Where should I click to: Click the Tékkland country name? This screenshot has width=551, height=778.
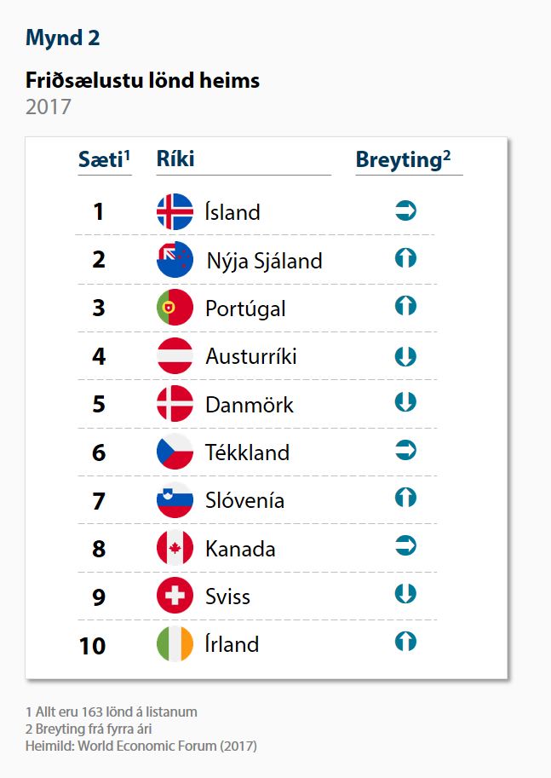(x=248, y=452)
